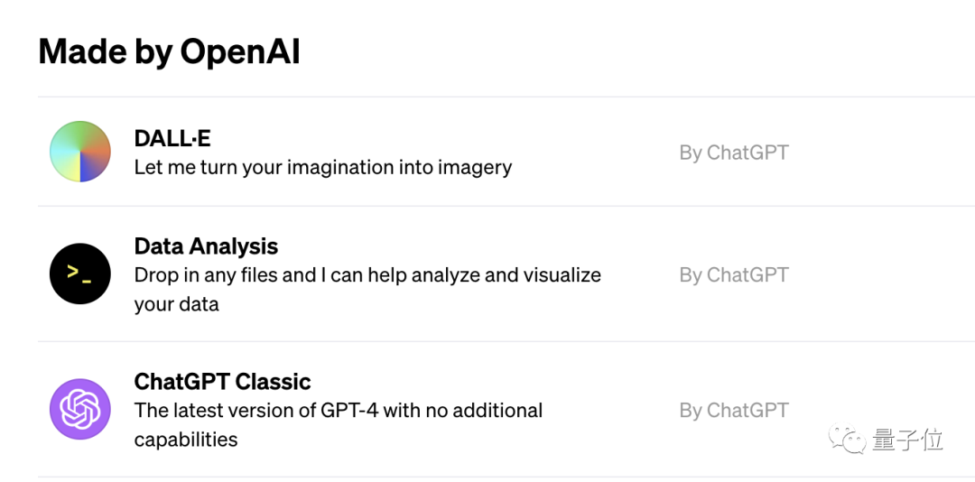Select the ChatGPT Classic title
This screenshot has height=482, width=975.
pyautogui.click(x=222, y=382)
